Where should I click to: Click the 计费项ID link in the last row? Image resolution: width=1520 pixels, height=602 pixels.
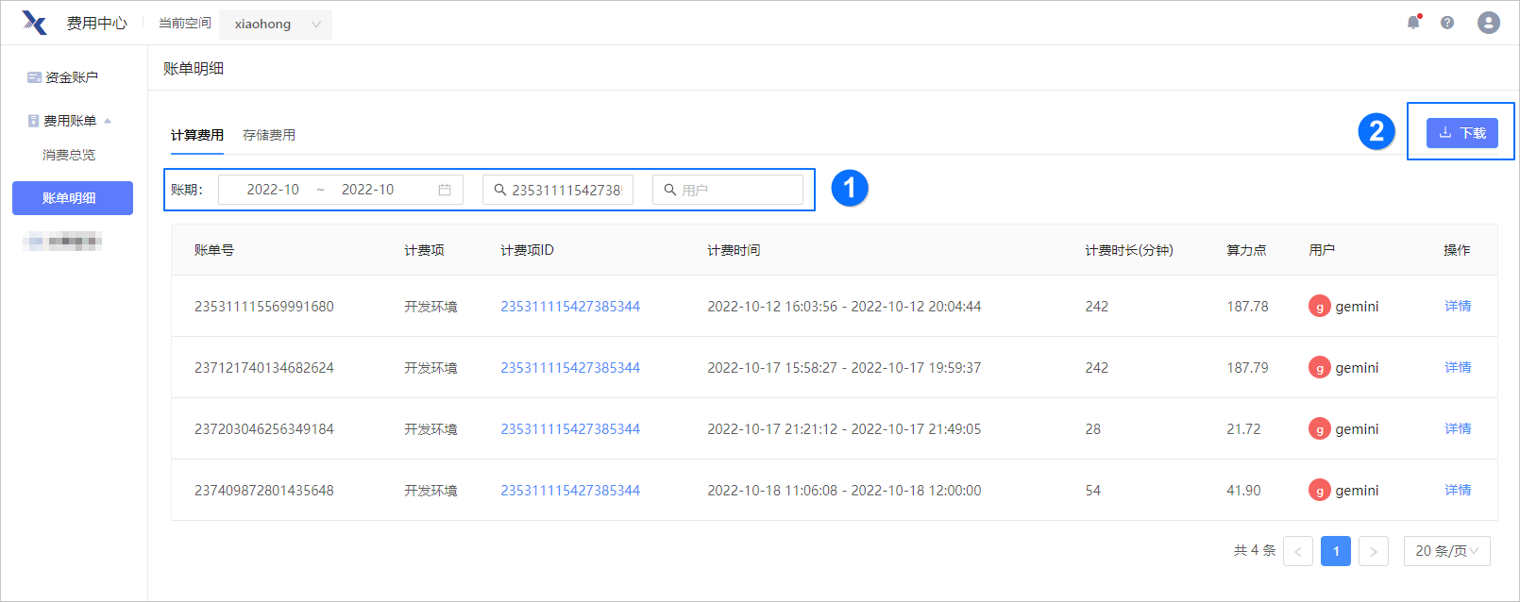570,491
